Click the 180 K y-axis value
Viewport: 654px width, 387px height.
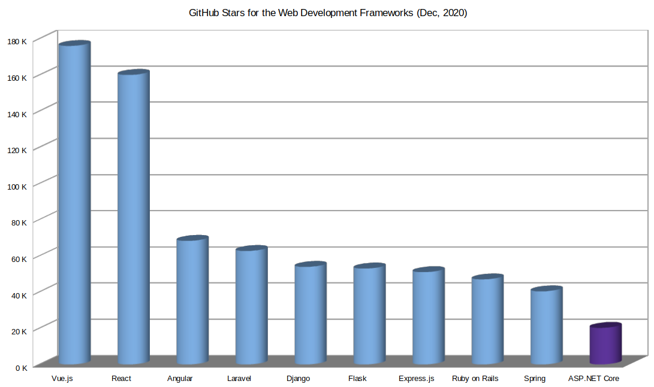[17, 42]
